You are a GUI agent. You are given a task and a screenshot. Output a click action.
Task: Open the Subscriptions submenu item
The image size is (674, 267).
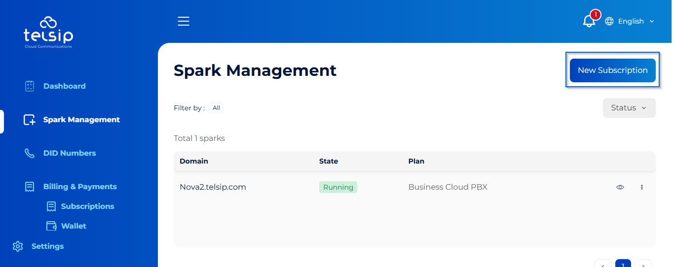click(87, 206)
